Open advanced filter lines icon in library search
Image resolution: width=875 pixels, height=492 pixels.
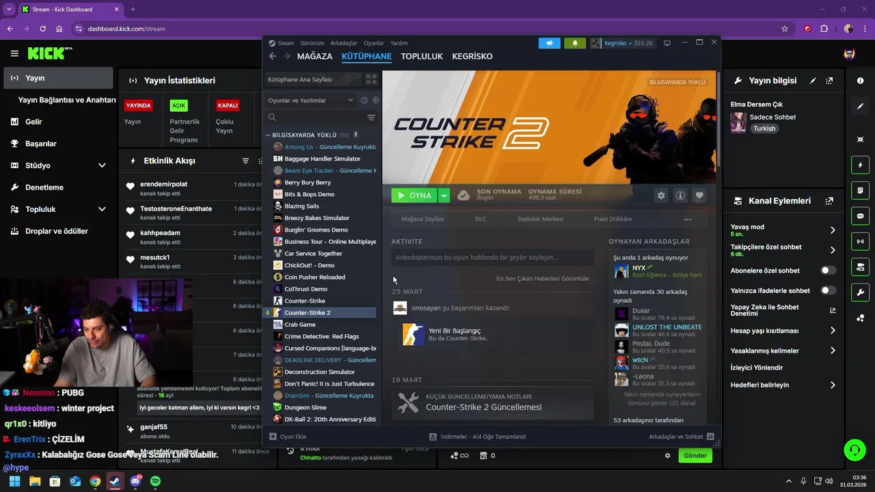(x=371, y=118)
